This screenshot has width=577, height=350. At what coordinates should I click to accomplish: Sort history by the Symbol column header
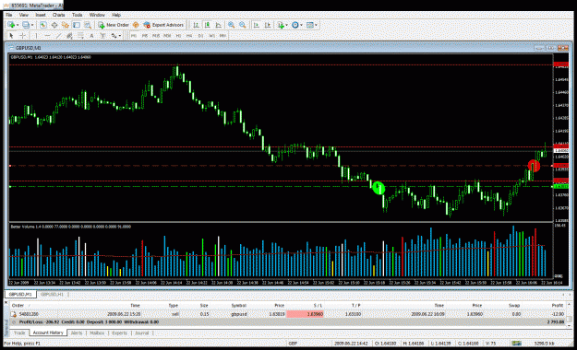click(239, 305)
